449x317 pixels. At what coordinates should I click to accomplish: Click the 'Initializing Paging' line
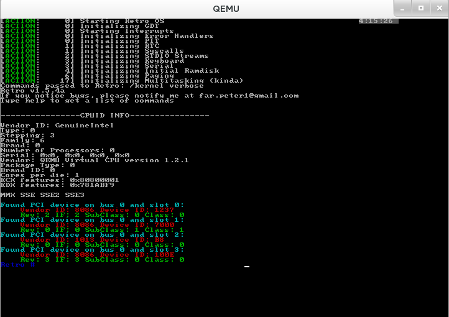87,76
